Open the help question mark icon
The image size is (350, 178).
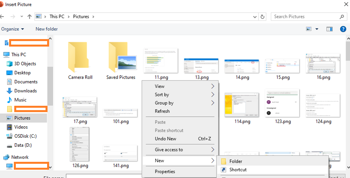coord(343,29)
